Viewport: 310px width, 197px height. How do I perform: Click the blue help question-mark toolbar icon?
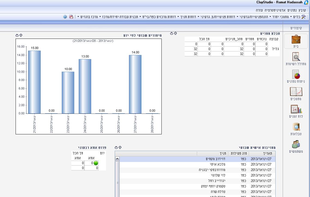pos(65,17)
